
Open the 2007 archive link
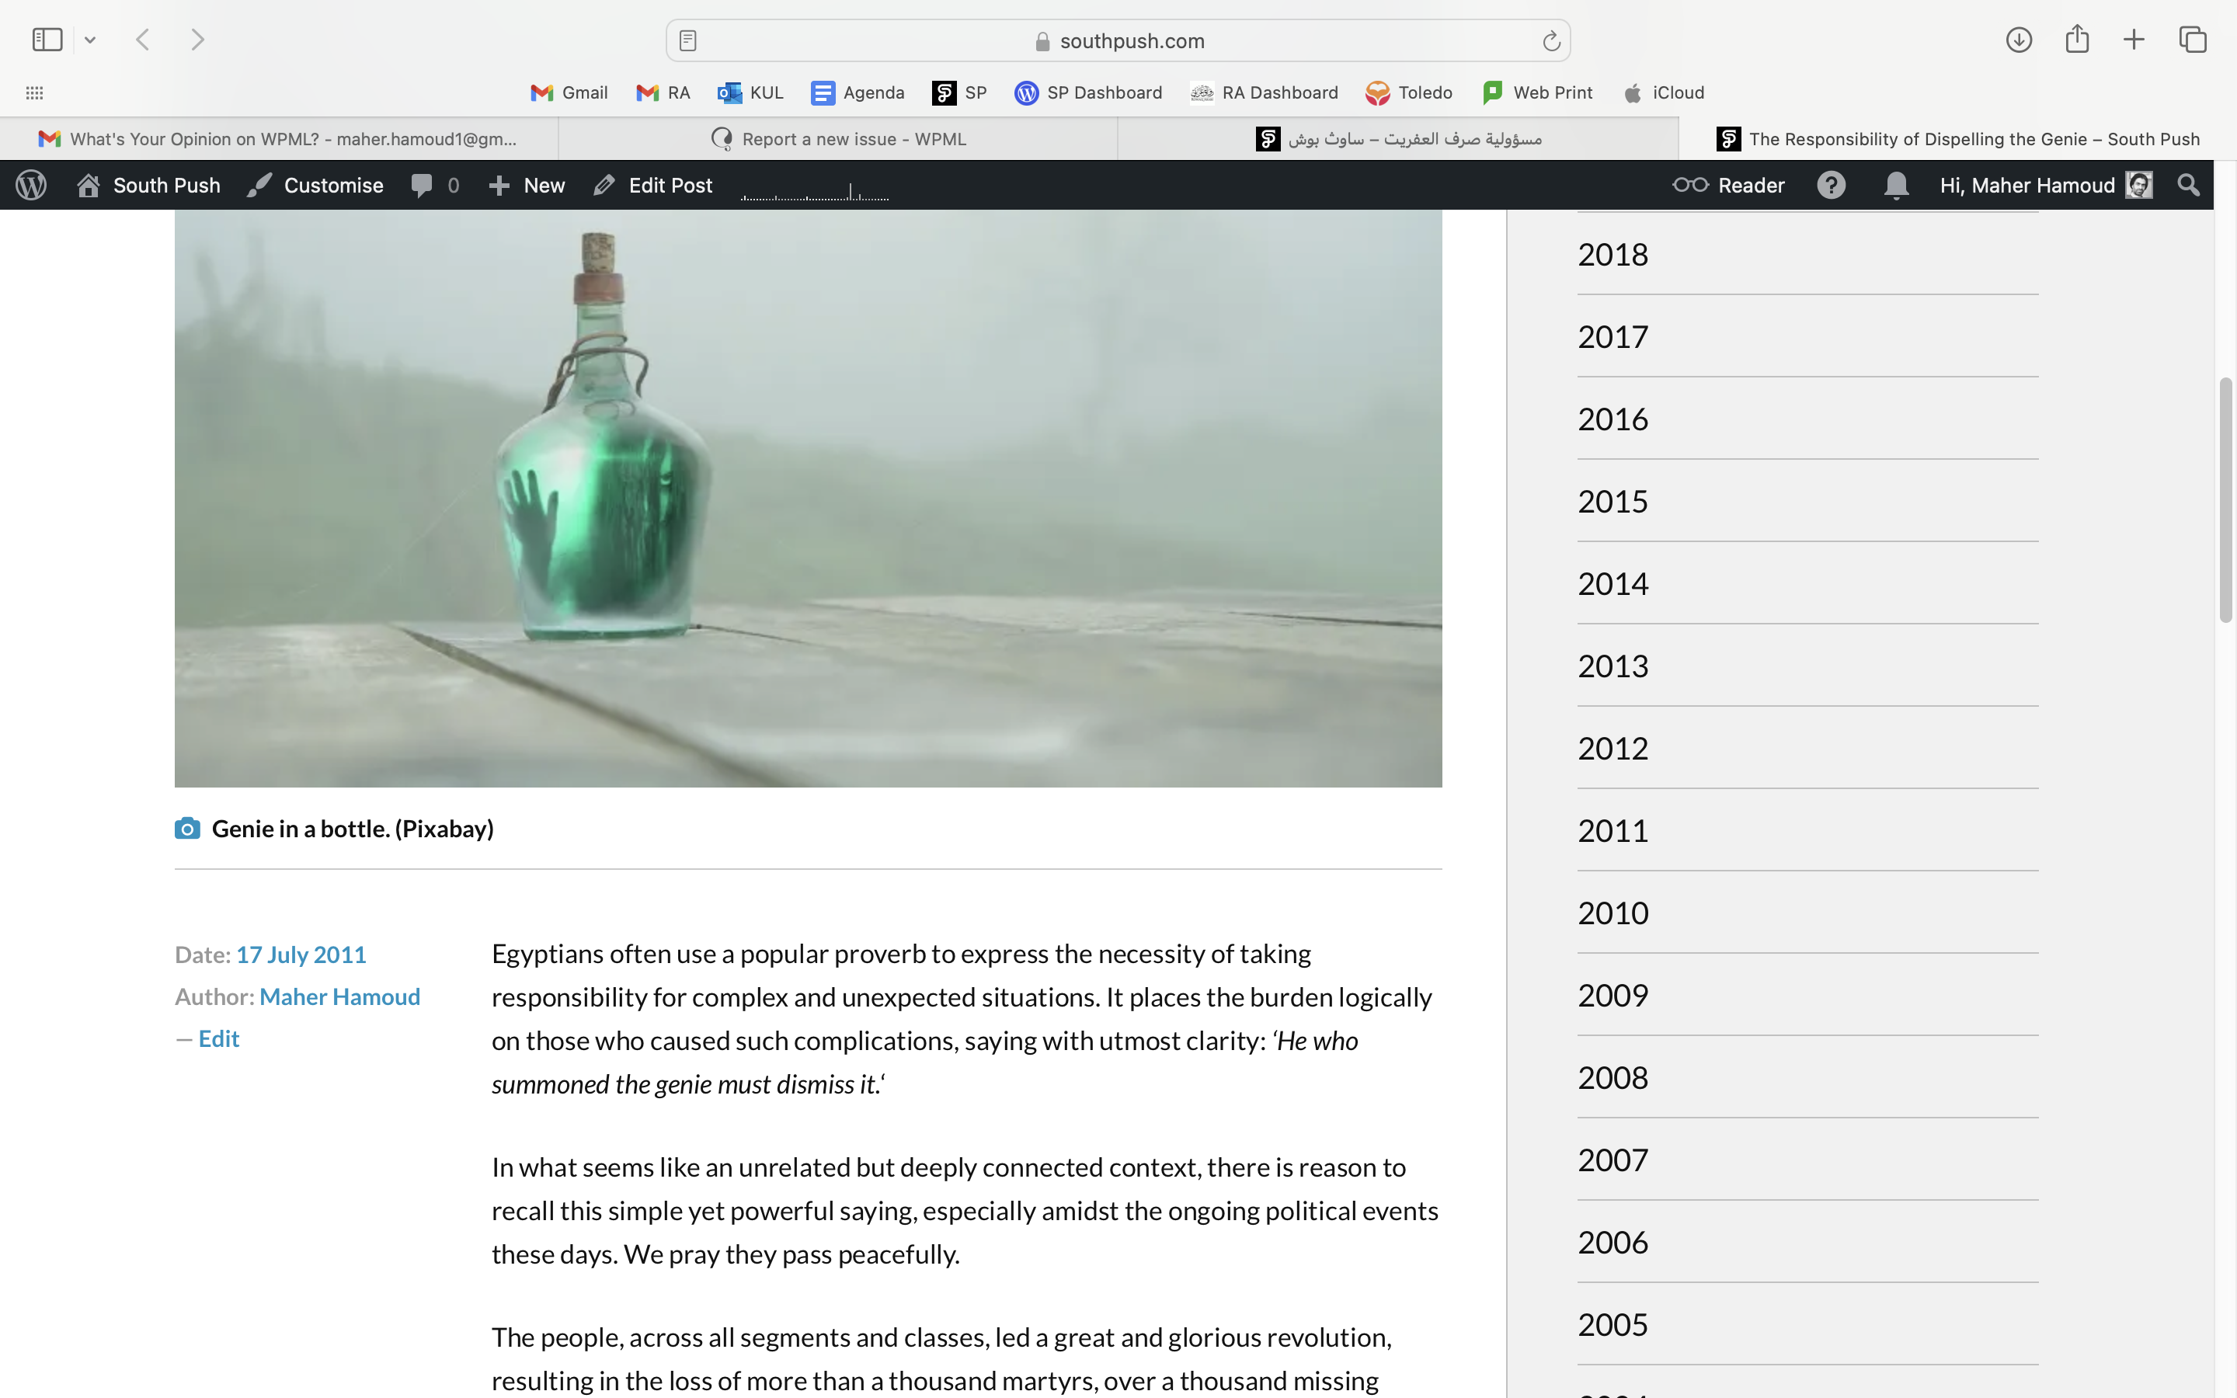pyautogui.click(x=1613, y=1160)
